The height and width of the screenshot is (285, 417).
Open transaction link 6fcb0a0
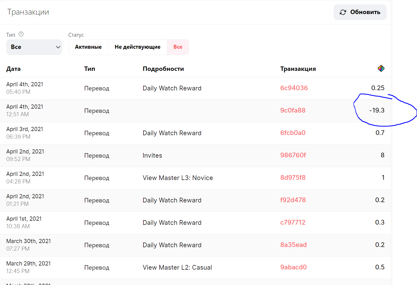click(x=293, y=133)
